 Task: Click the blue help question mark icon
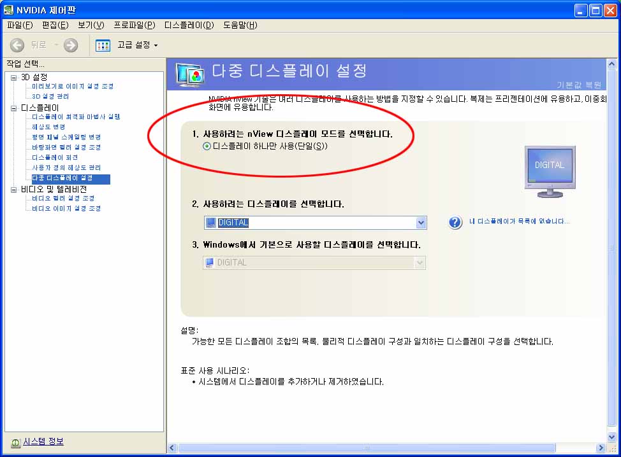455,222
